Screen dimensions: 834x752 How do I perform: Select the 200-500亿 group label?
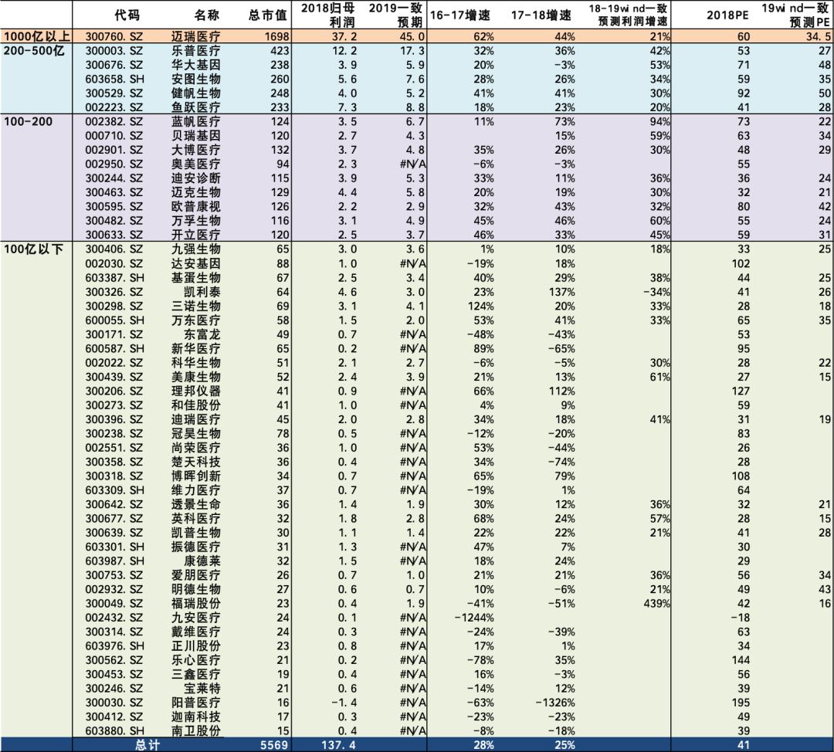point(34,50)
